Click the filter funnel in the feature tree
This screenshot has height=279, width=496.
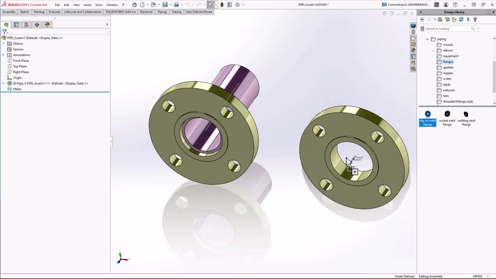(5, 32)
